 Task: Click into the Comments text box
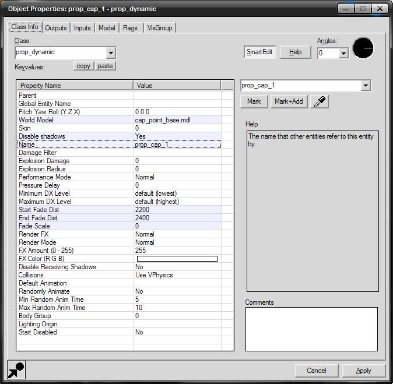tap(311, 329)
